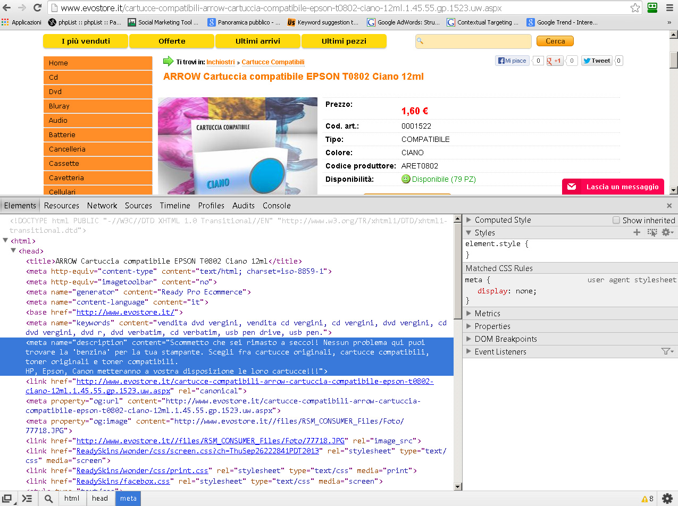Open the Chrome hamburger menu
This screenshot has width=678, height=506.
point(669,8)
